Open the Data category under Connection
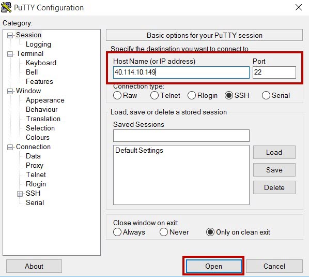Screen dimensions: 309x277 click(33, 156)
